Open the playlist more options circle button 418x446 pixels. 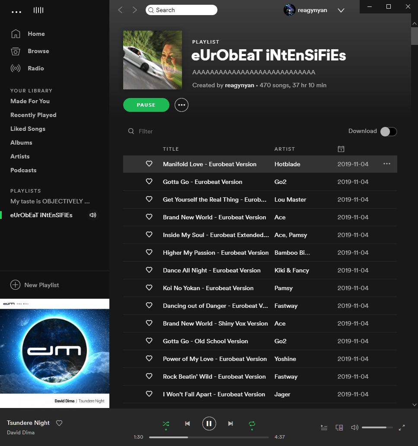(182, 105)
